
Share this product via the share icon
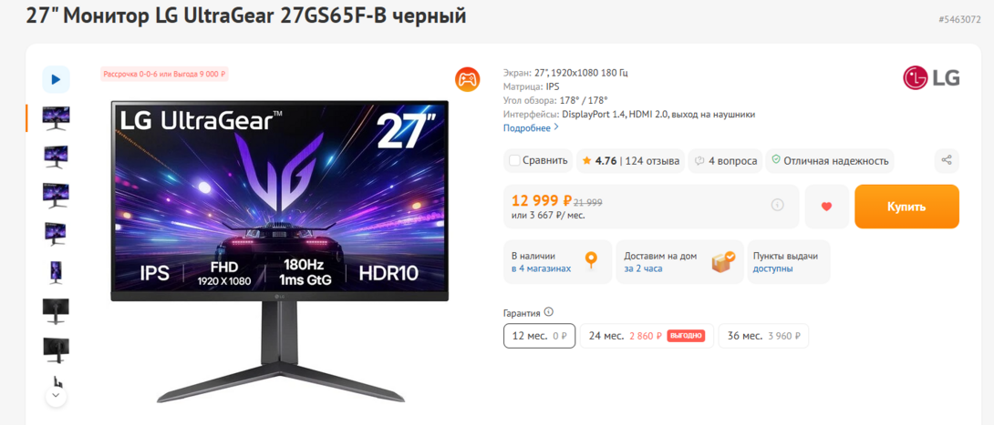947,160
